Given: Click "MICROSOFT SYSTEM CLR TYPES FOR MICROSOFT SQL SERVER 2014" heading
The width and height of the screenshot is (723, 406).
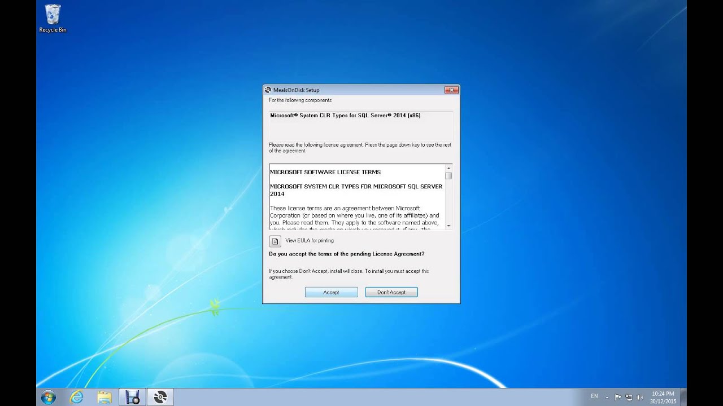Looking at the screenshot, I should (x=356, y=190).
